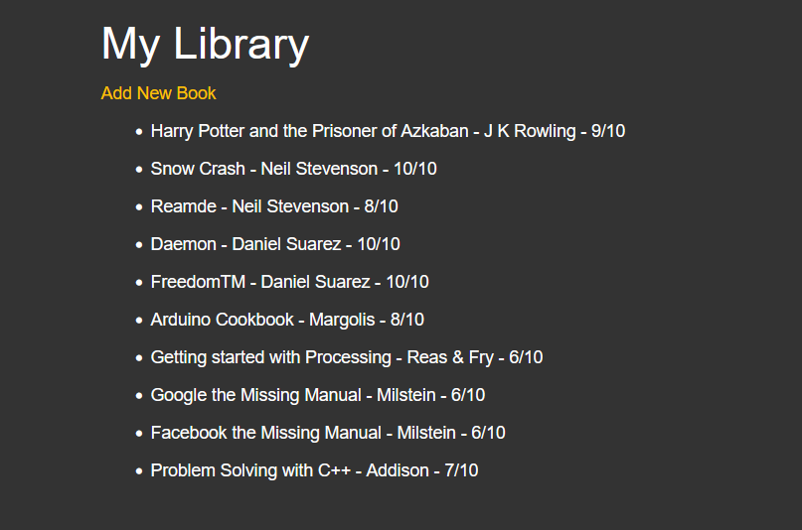Click the bullet beside Snow Crash

tap(139, 169)
